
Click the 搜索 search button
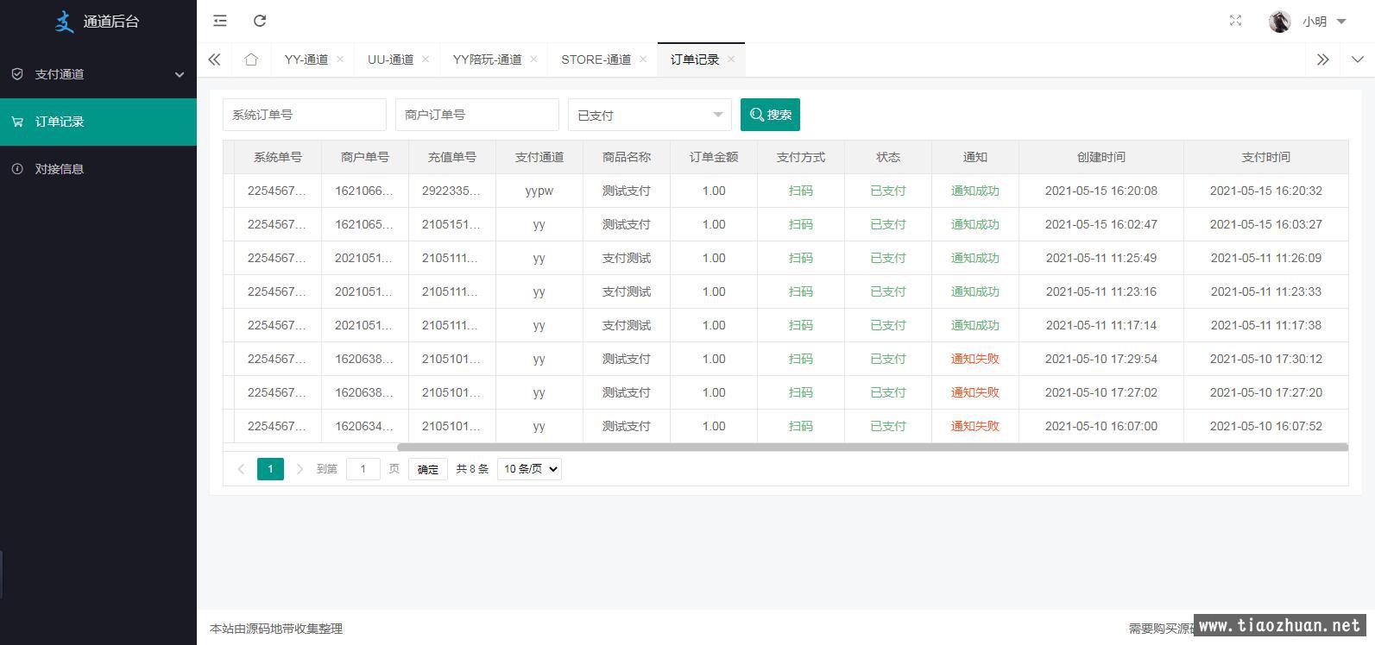click(770, 115)
